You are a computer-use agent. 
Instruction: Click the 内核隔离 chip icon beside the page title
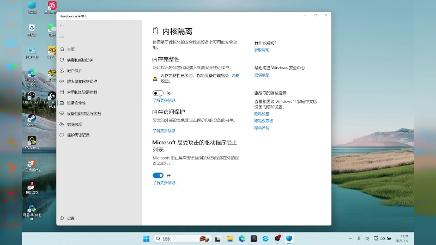click(x=155, y=31)
